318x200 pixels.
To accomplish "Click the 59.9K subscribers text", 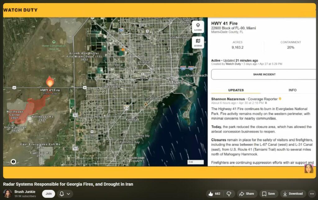I will click(25, 196).
